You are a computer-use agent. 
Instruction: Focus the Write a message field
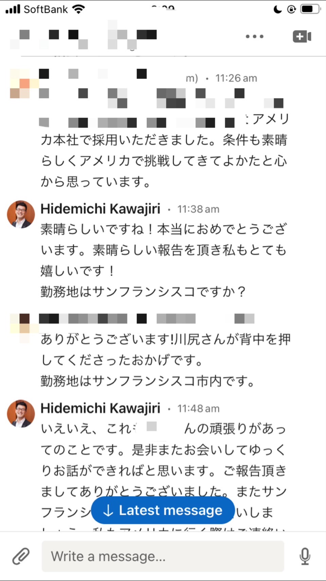point(163,557)
